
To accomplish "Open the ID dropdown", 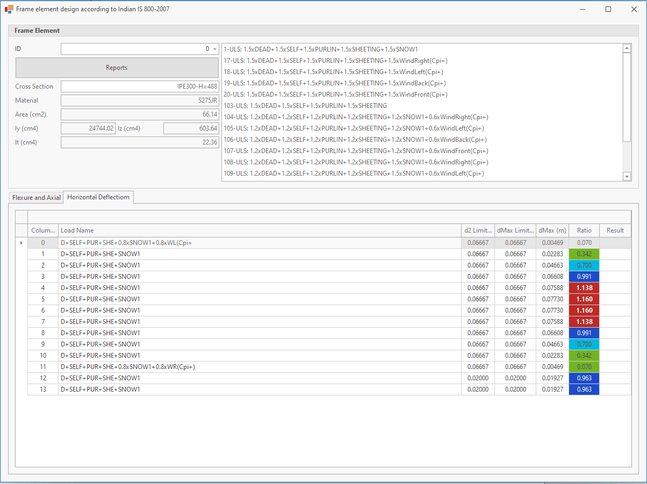I will [x=215, y=49].
